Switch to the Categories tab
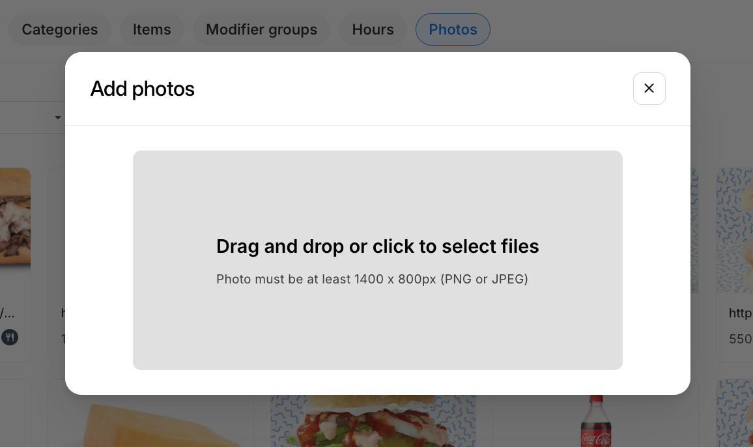 60,30
